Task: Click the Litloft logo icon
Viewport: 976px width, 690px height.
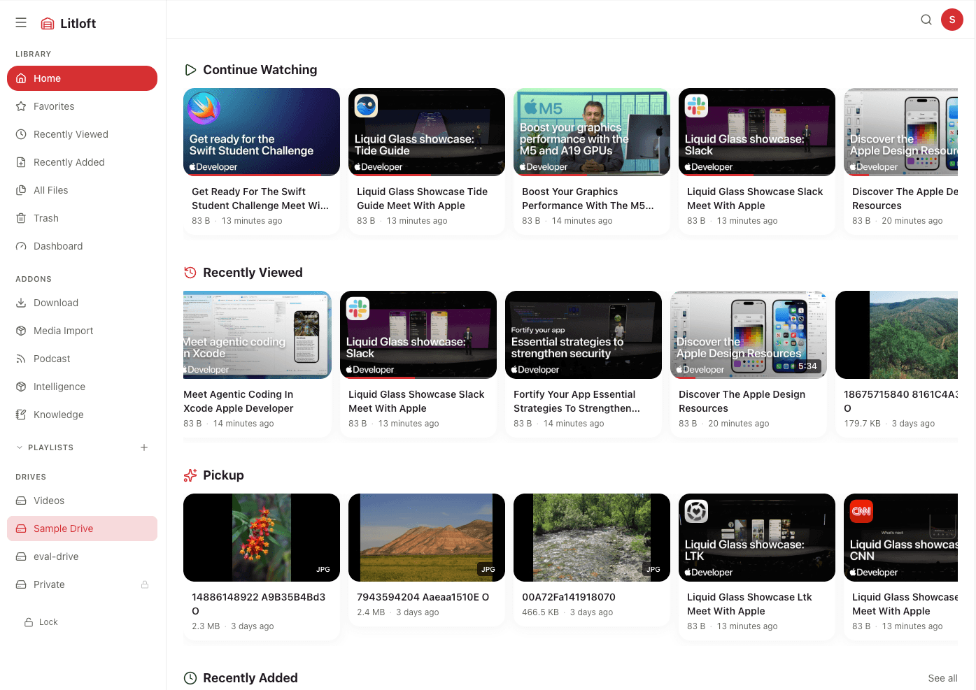Action: (48, 24)
